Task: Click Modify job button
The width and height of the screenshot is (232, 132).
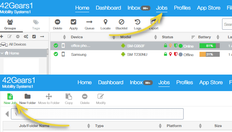Action: (x=101, y=99)
